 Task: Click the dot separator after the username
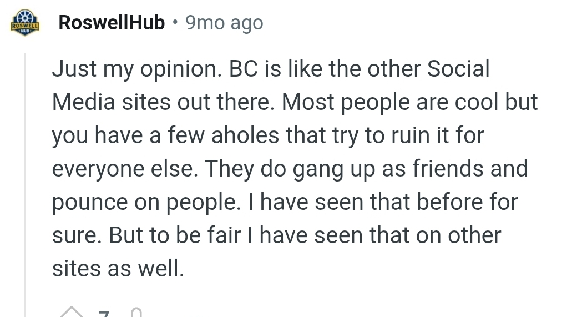coord(175,23)
